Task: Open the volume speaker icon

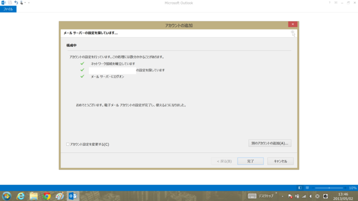Action: point(310,196)
